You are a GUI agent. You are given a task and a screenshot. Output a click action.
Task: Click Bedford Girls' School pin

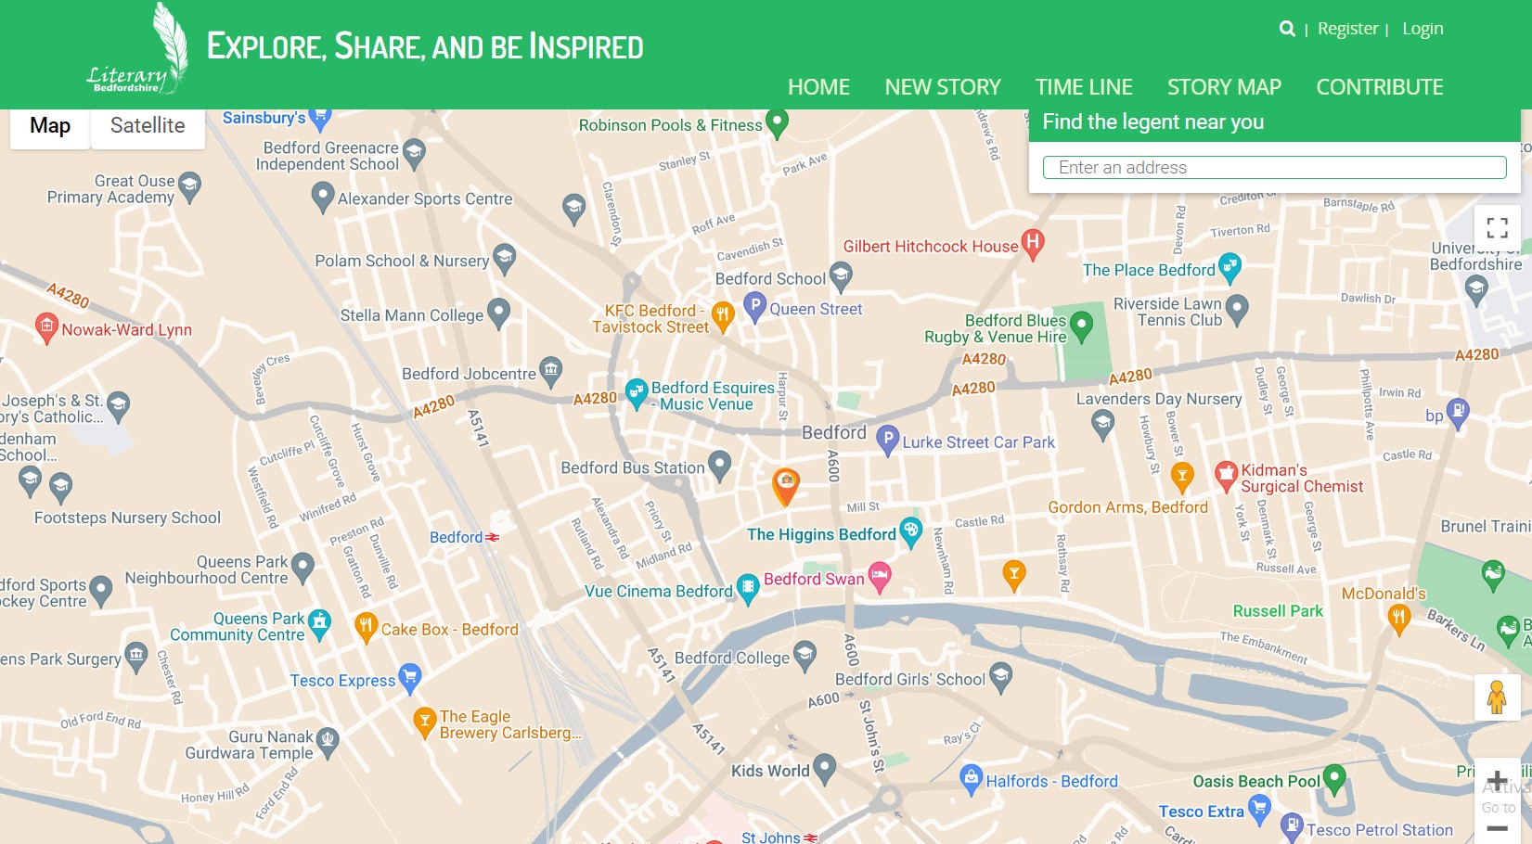1000,677
